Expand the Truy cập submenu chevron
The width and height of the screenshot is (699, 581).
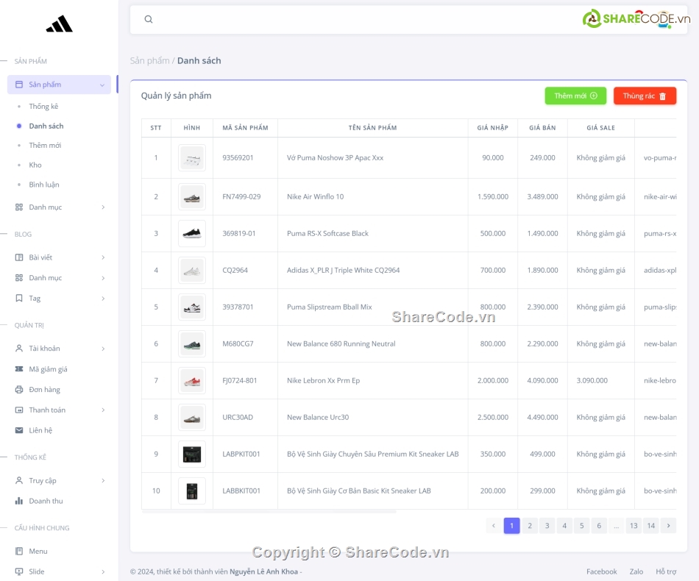tap(103, 480)
